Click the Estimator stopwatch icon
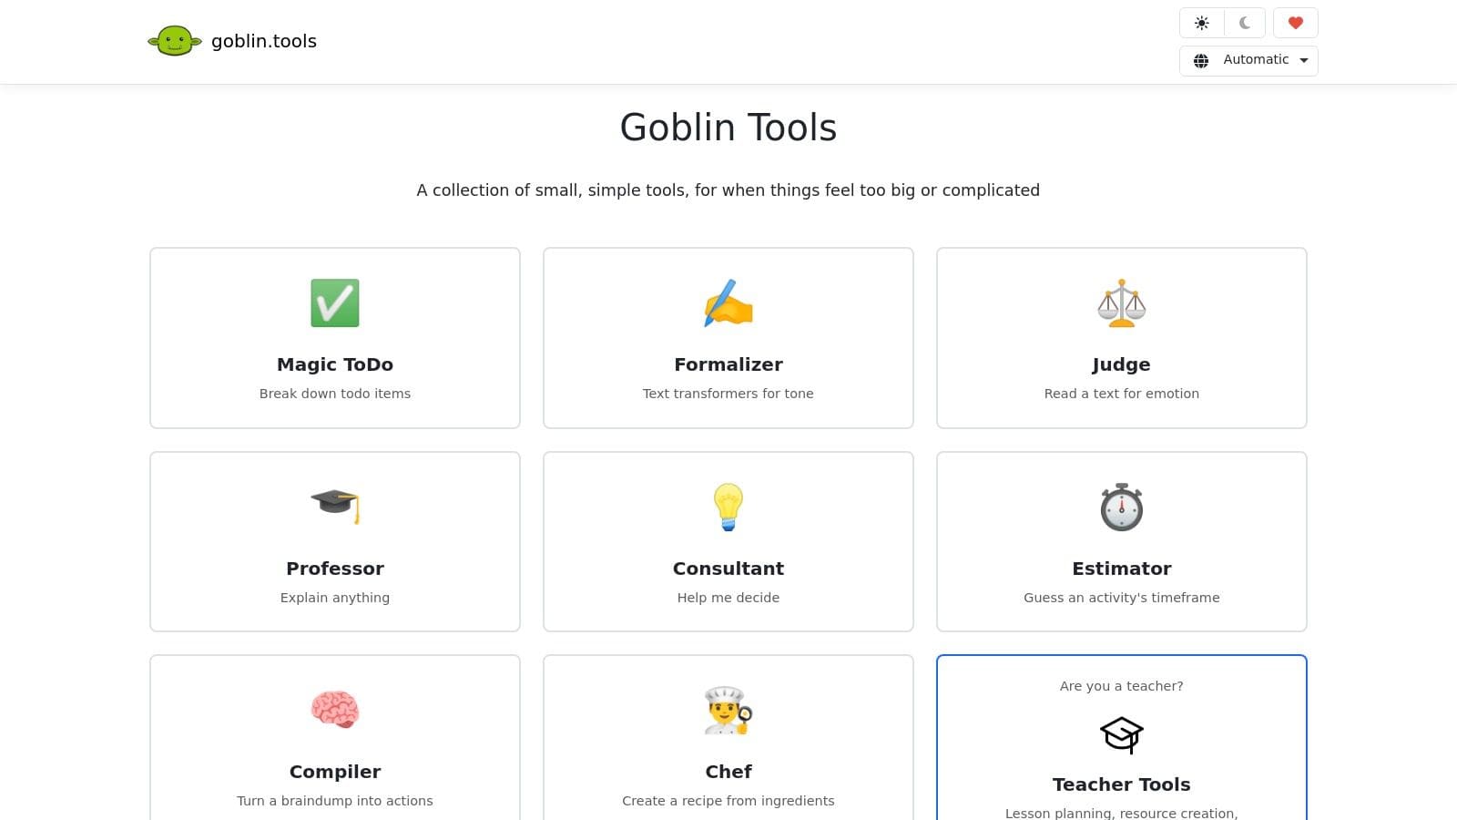Image resolution: width=1457 pixels, height=820 pixels. point(1121,507)
